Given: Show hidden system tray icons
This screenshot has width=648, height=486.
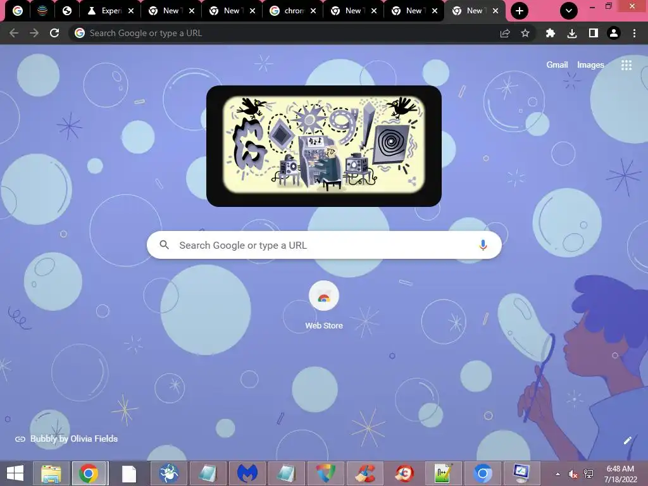Looking at the screenshot, I should (x=558, y=474).
